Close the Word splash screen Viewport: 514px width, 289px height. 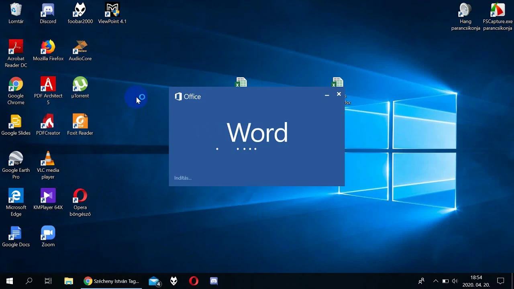[339, 94]
